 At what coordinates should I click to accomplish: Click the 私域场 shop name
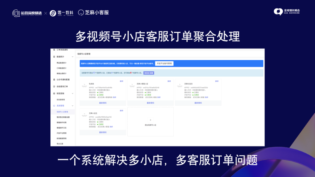tap(91, 84)
